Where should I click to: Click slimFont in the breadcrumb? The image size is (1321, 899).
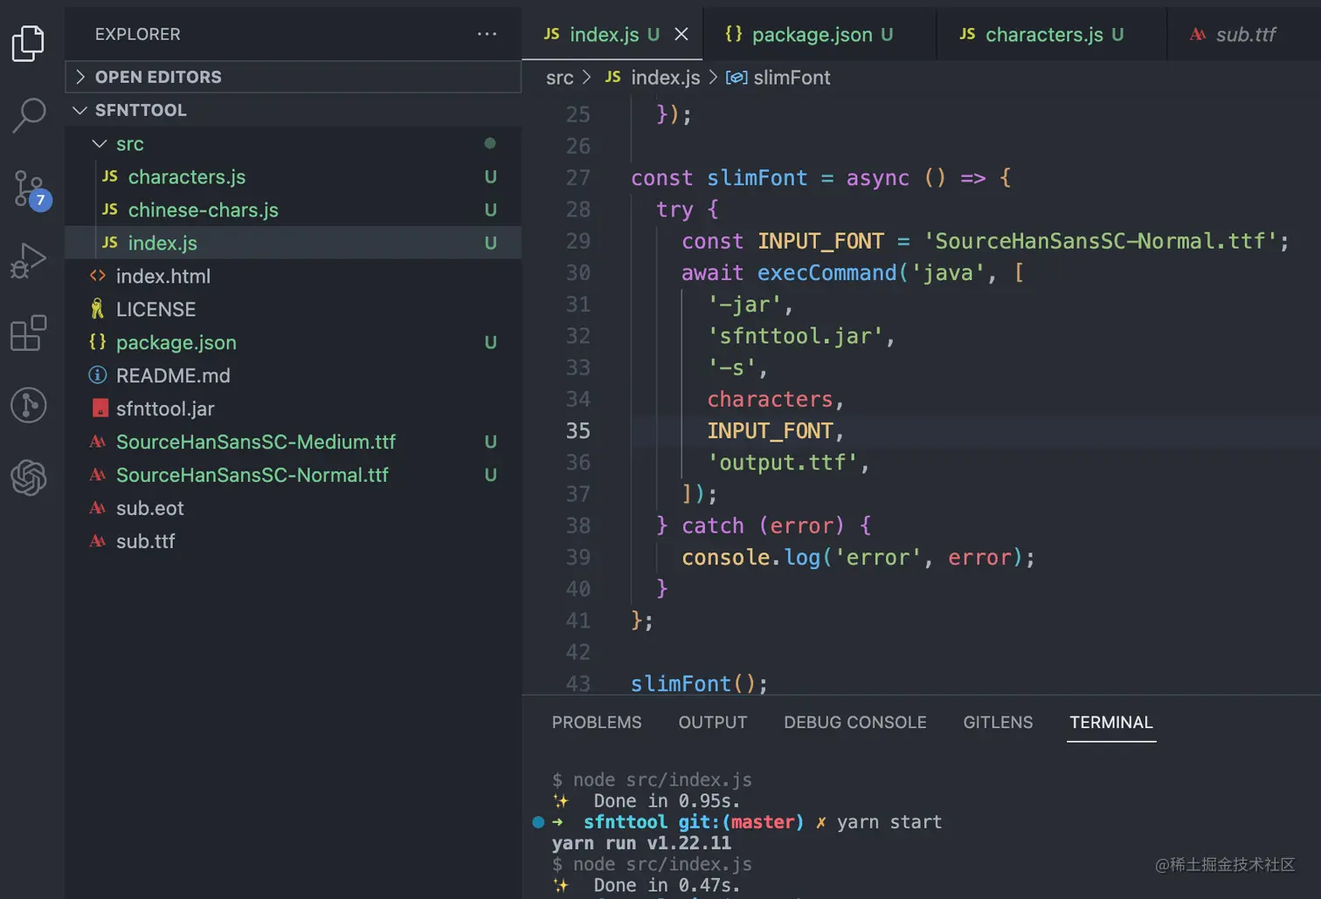click(x=792, y=78)
